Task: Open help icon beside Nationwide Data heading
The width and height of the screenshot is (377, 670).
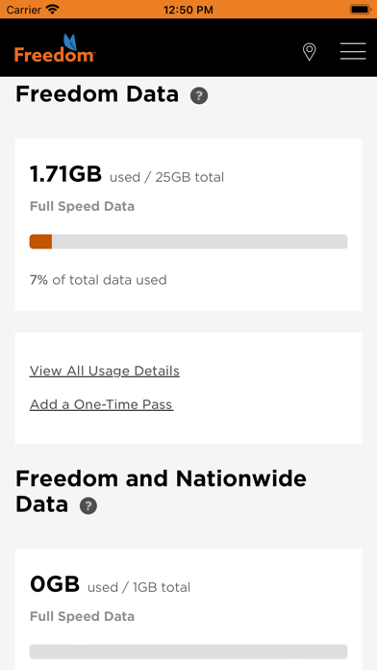Action: tap(88, 506)
